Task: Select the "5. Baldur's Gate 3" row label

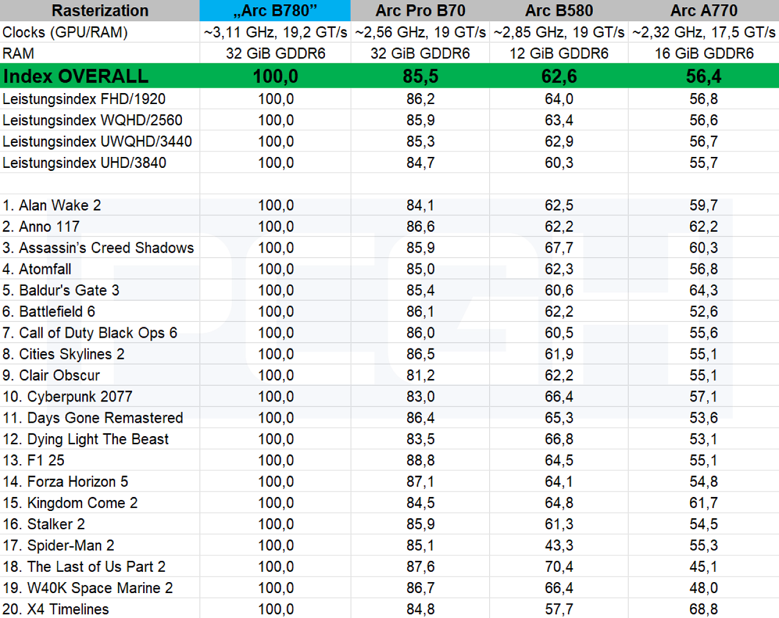Action: pos(61,291)
